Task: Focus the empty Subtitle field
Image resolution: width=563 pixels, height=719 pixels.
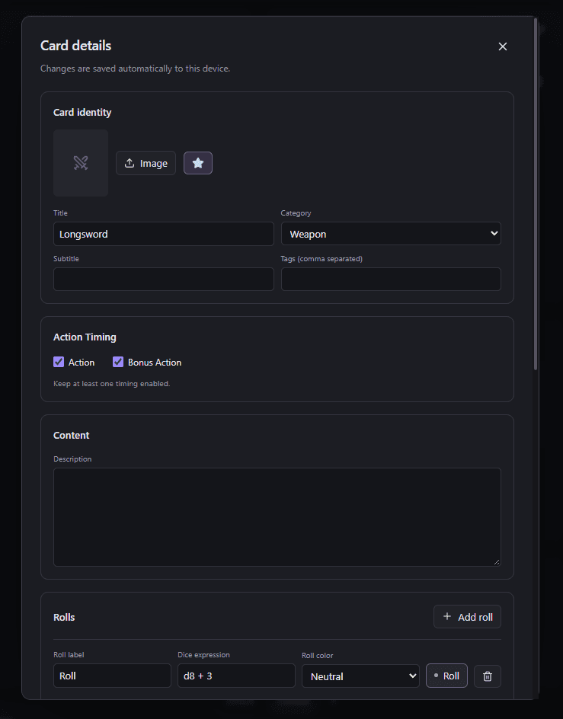Action: coord(163,280)
